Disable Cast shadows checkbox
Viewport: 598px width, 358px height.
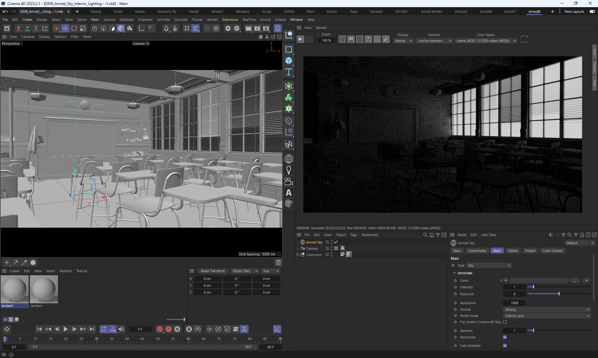click(x=505, y=346)
